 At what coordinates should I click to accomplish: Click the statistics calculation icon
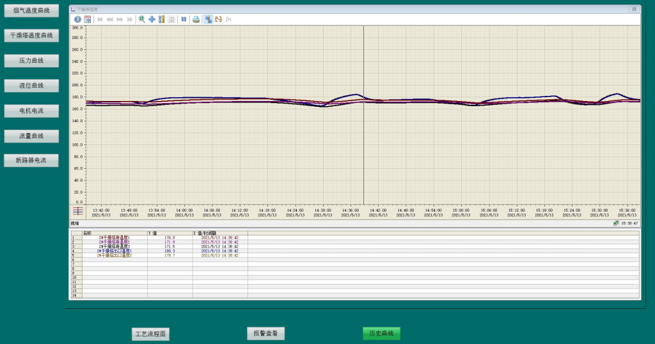click(x=228, y=19)
